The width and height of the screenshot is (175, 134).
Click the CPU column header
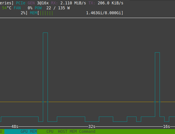(x=50, y=131)
